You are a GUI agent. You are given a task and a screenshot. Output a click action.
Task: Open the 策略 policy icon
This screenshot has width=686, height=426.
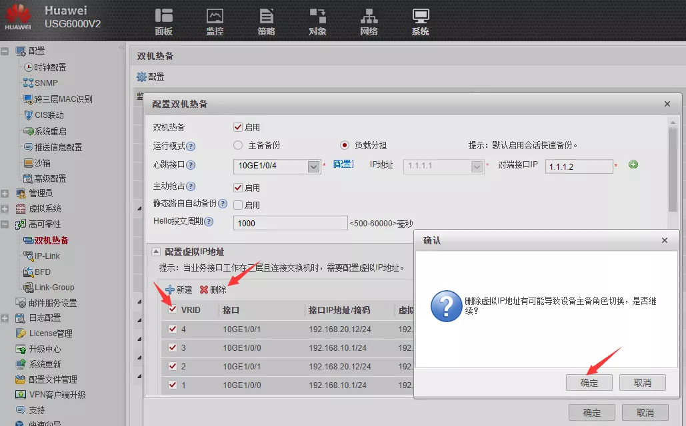coord(266,17)
